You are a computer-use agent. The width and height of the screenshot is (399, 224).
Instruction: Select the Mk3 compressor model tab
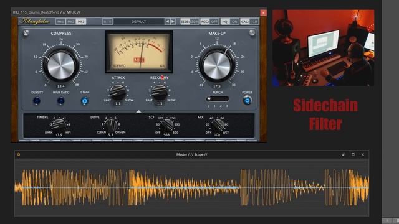click(x=81, y=22)
